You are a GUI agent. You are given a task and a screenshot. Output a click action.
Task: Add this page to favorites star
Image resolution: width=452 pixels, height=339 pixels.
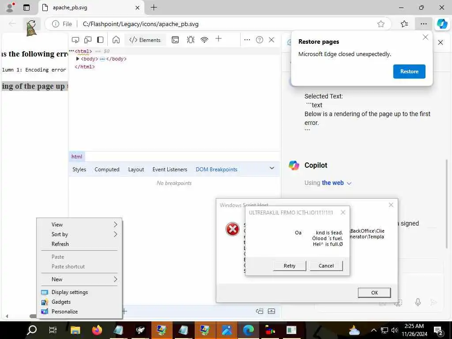tap(381, 24)
